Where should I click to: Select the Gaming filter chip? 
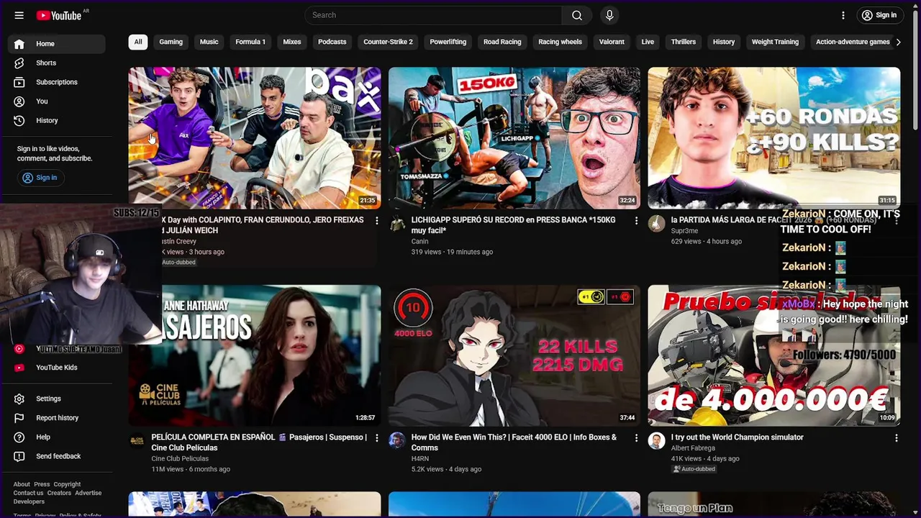(x=171, y=42)
